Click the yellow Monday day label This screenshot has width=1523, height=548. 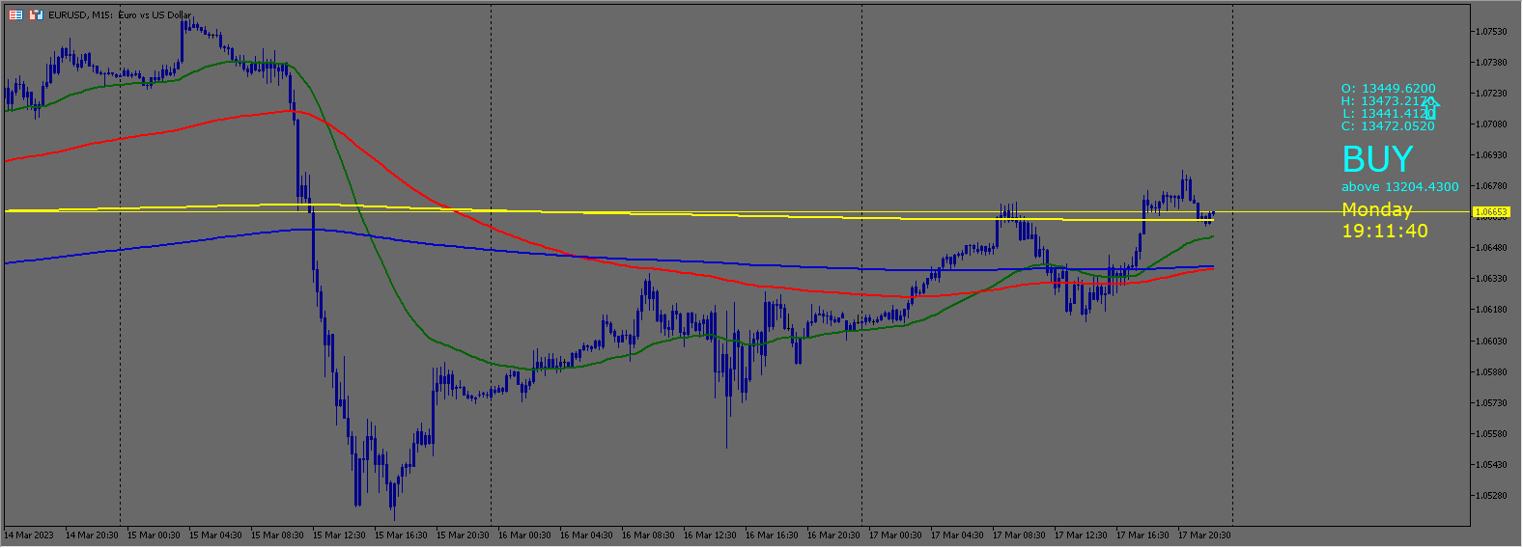(x=1376, y=210)
